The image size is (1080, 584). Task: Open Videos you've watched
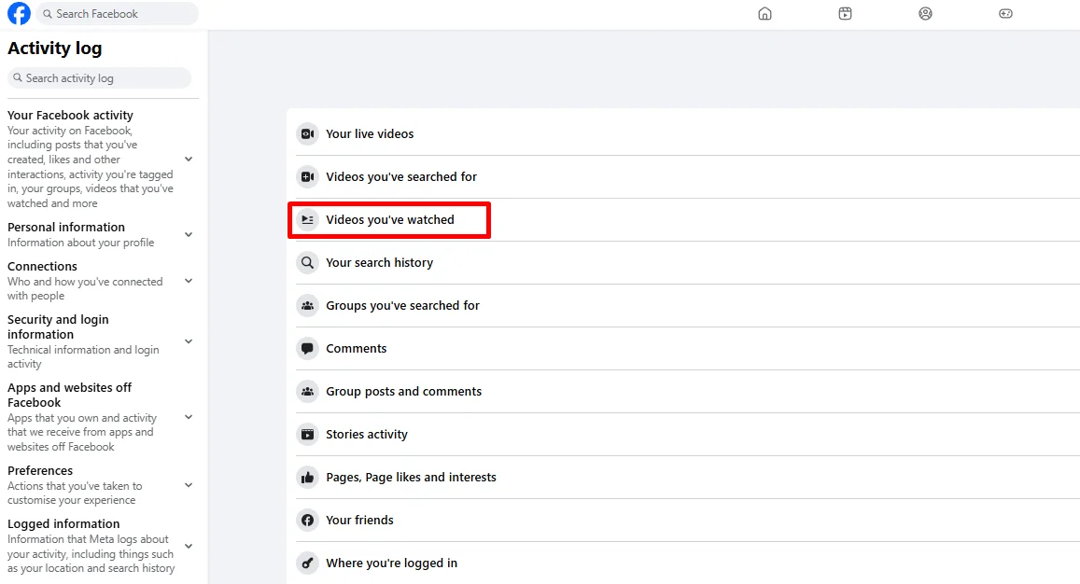click(389, 219)
